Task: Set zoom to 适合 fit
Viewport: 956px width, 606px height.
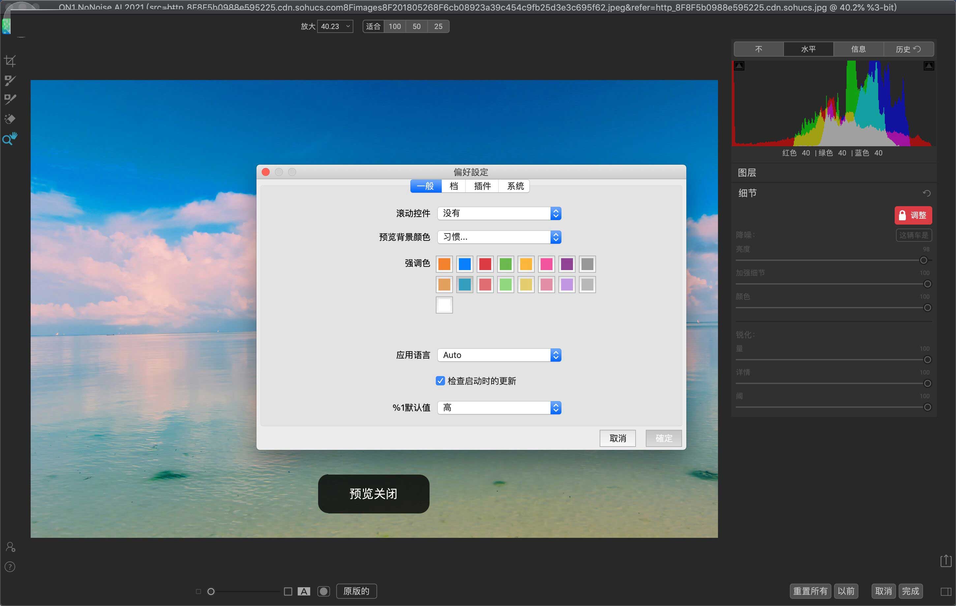Action: (373, 26)
